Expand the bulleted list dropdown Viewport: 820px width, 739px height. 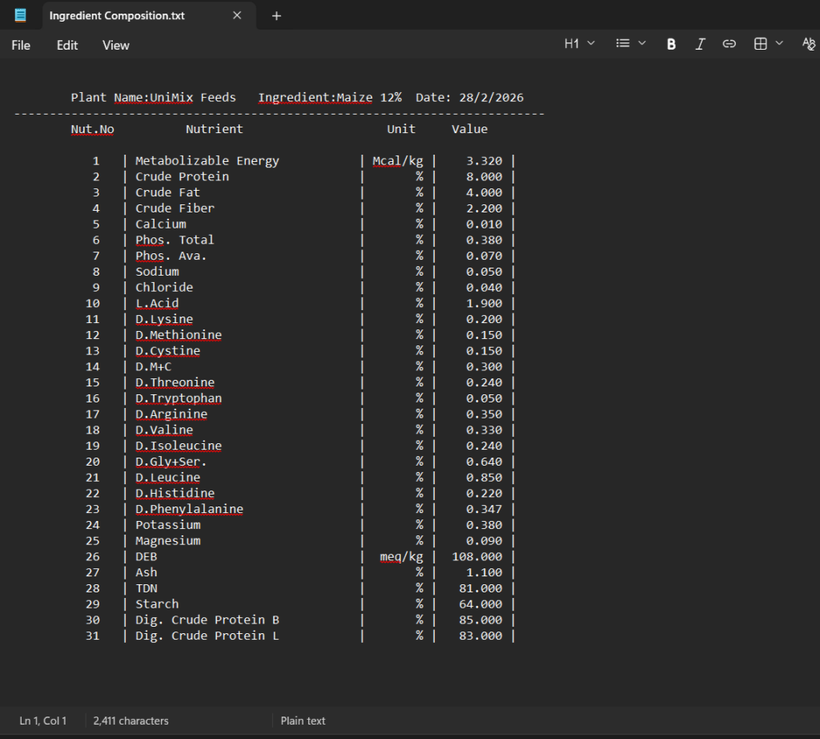(630, 44)
